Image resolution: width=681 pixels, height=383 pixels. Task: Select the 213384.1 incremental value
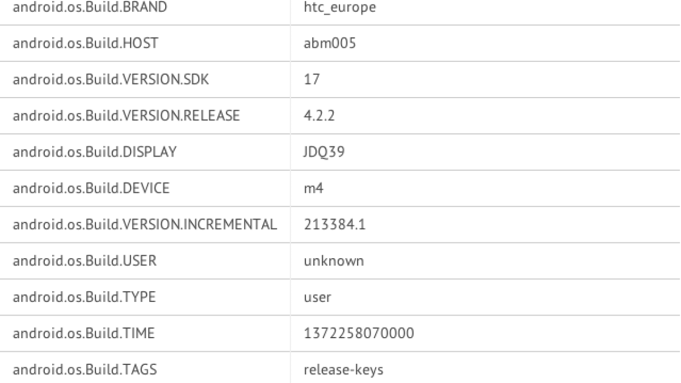coord(335,225)
